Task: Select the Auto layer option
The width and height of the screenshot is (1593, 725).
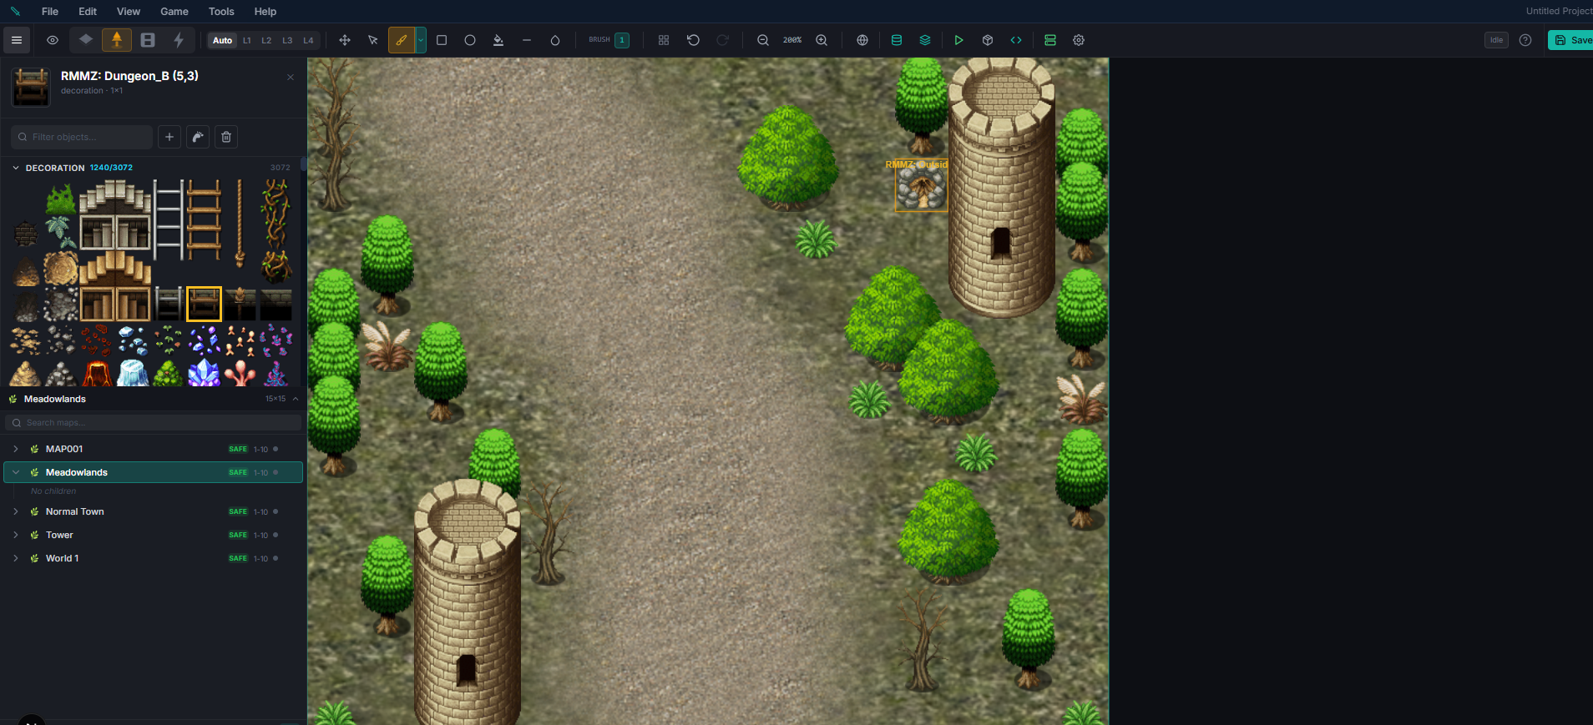Action: pyautogui.click(x=222, y=40)
